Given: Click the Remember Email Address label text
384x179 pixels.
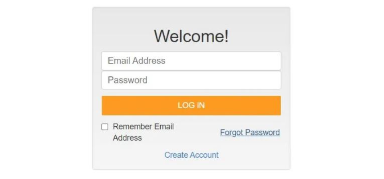Looking at the screenshot, I should [143, 132].
